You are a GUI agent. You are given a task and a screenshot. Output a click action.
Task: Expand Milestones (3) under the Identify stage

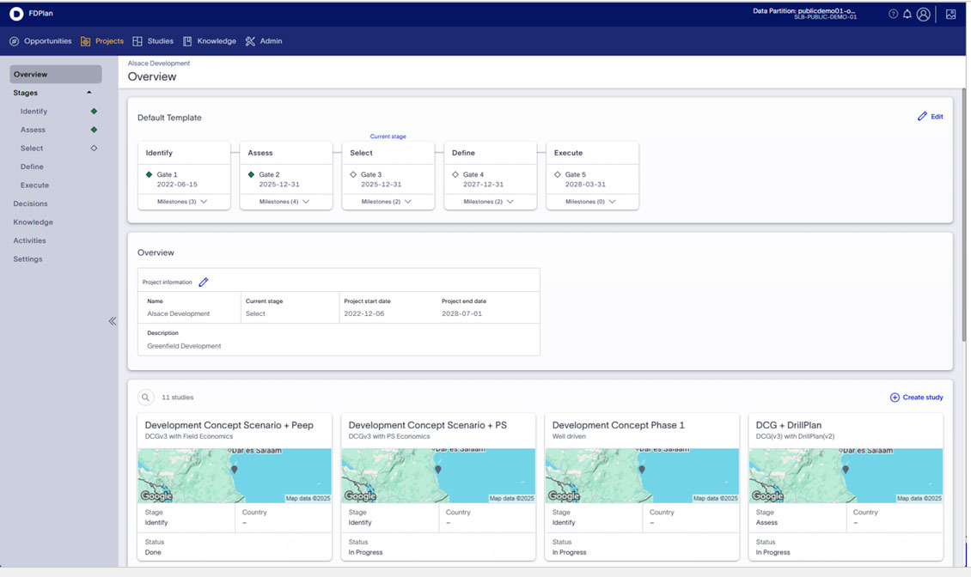click(183, 202)
